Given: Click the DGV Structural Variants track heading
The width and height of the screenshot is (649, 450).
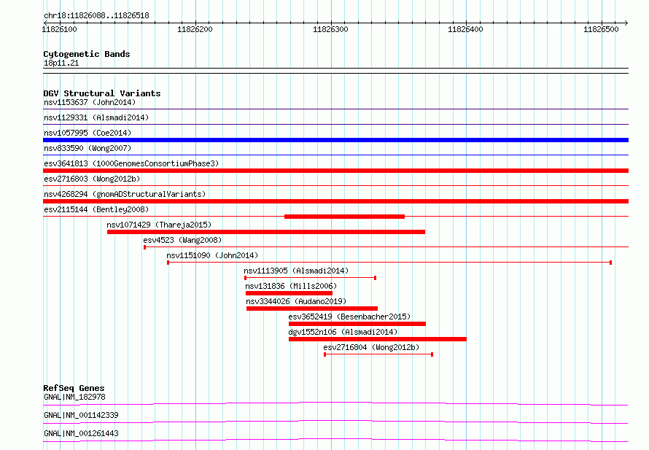Looking at the screenshot, I should point(102,93).
